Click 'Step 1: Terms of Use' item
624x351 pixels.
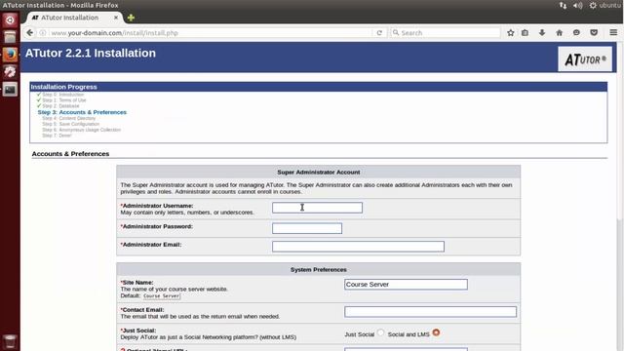tap(64, 100)
